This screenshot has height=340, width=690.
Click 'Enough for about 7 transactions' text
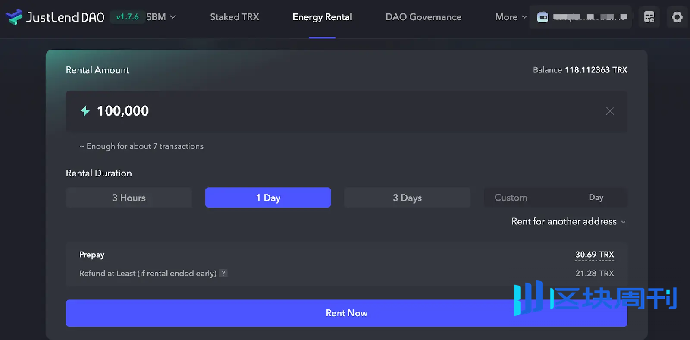click(x=141, y=146)
